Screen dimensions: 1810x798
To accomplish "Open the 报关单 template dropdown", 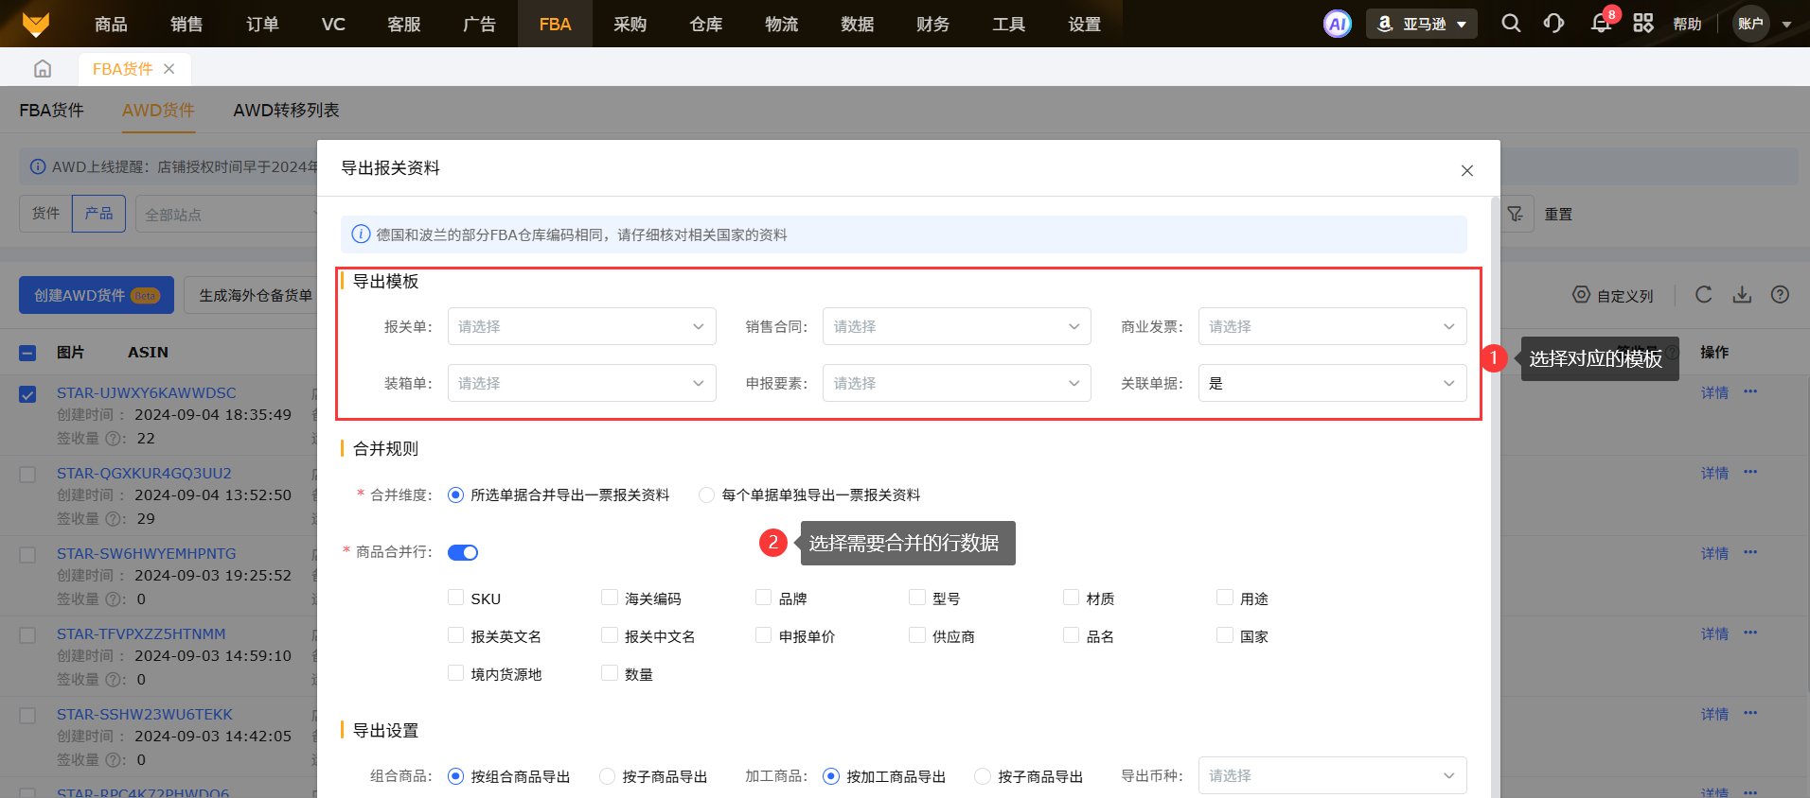I will [581, 326].
